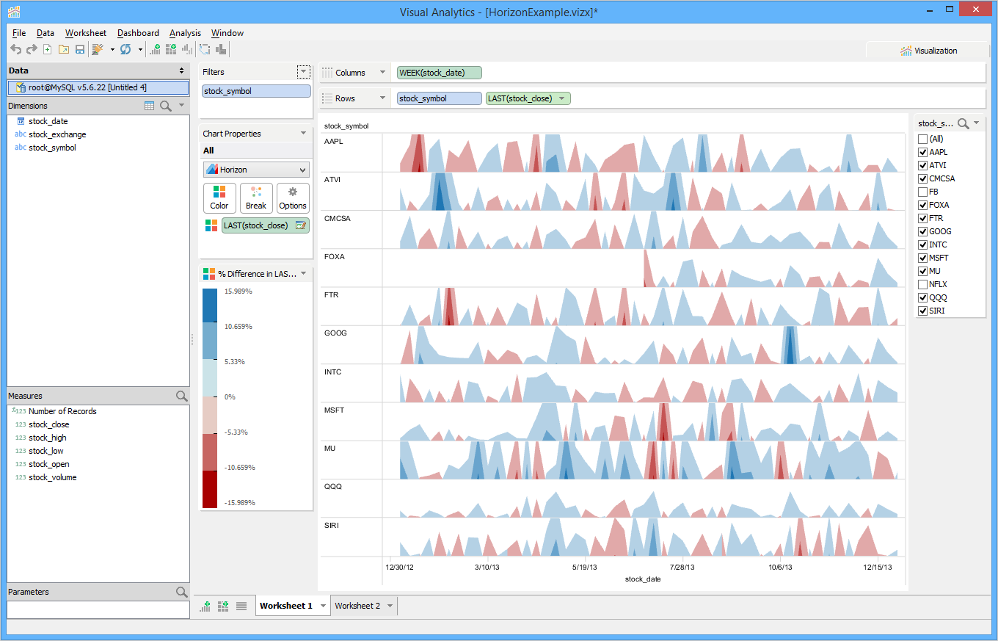This screenshot has height=641, width=998.
Task: Enable the NFLX checkbox
Action: tap(922, 284)
